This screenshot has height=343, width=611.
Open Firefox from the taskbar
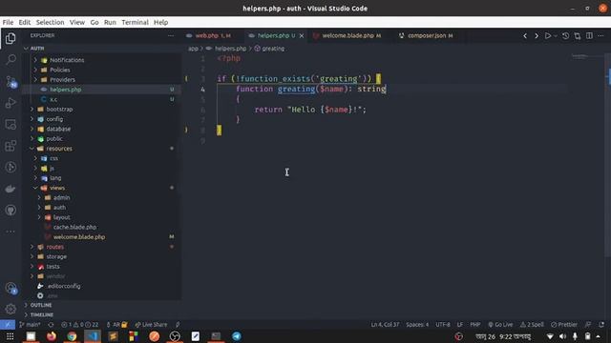tap(51, 336)
